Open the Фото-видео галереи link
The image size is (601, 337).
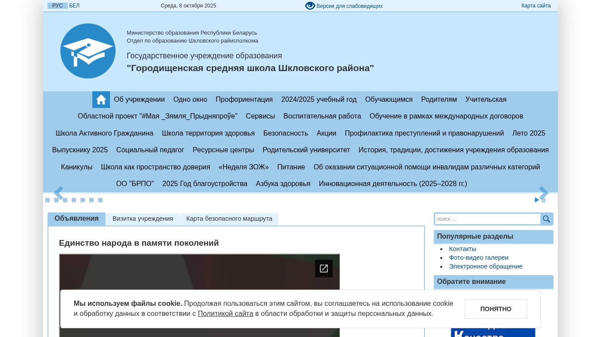[x=479, y=258]
